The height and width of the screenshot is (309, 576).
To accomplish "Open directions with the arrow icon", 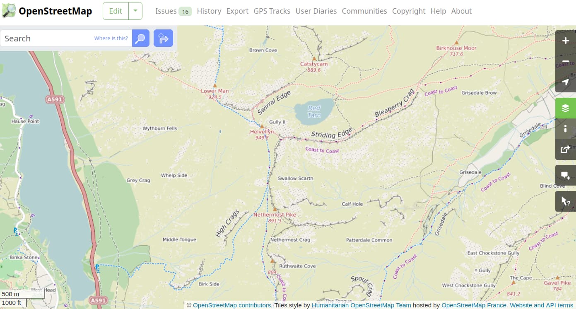I will click(163, 38).
